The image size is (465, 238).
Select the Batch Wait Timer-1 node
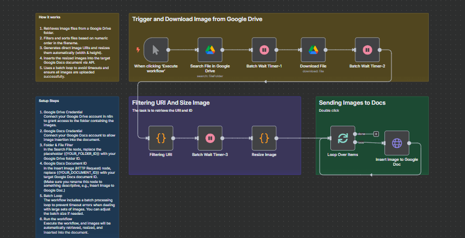click(264, 50)
